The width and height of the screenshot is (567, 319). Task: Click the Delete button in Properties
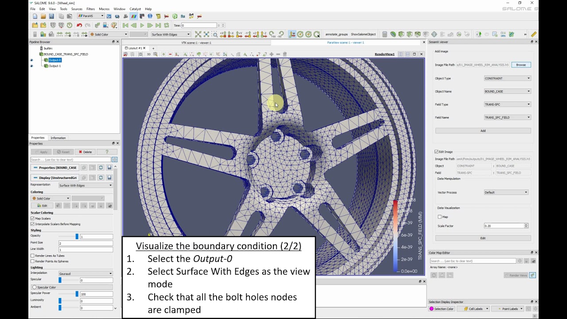pyautogui.click(x=85, y=152)
